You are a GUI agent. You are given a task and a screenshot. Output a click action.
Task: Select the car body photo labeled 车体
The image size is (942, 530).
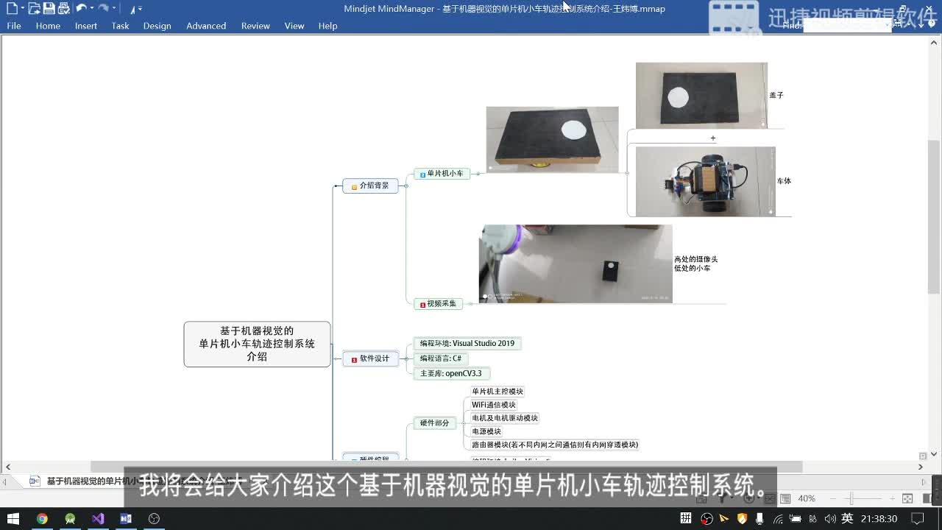[705, 181]
